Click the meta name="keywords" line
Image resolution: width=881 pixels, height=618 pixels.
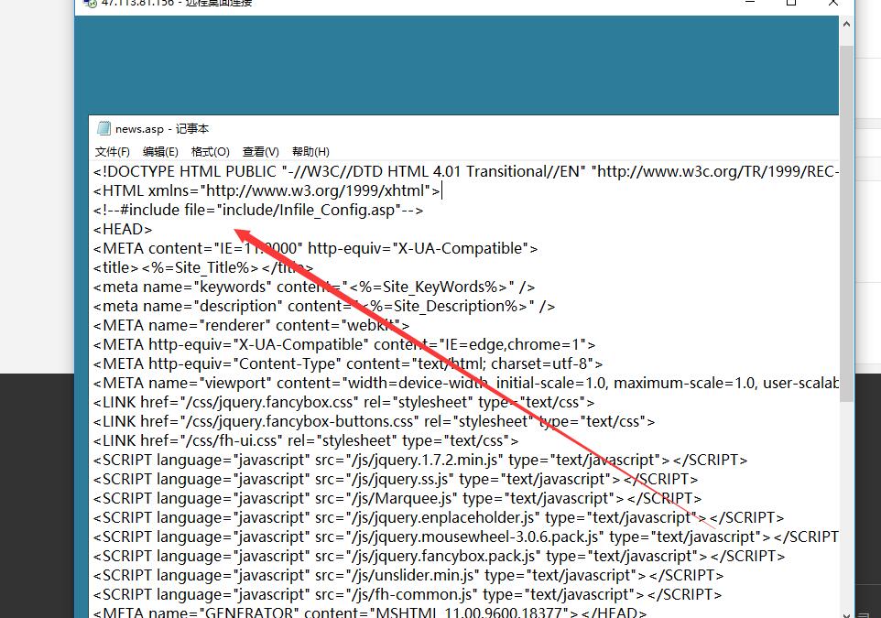coord(314,287)
